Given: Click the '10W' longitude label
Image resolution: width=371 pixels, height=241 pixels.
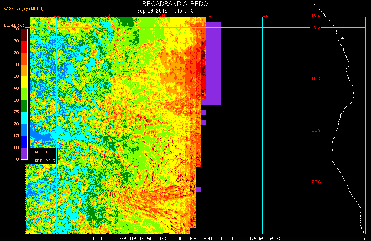Looking at the screenshot, I should pos(109,15).
